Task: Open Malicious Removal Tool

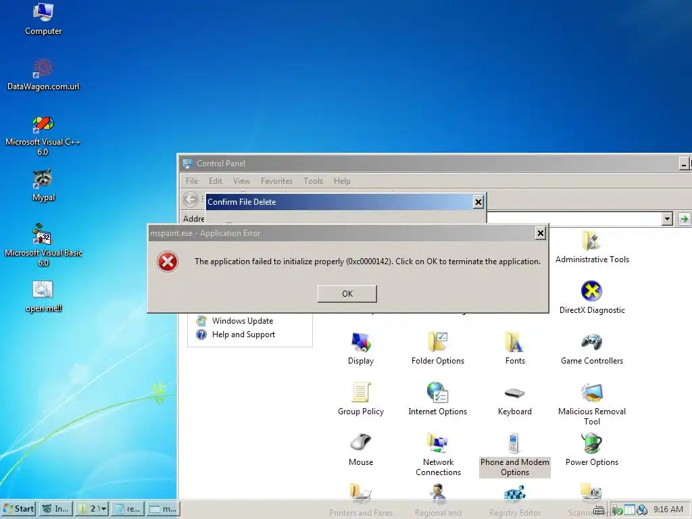Action: click(x=592, y=404)
